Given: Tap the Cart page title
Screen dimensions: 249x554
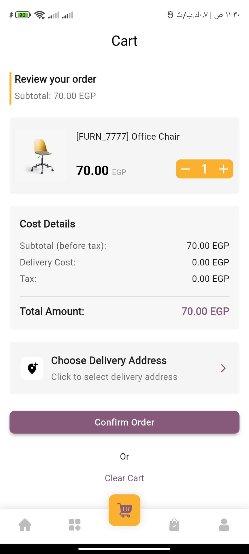Looking at the screenshot, I should pos(124,41).
